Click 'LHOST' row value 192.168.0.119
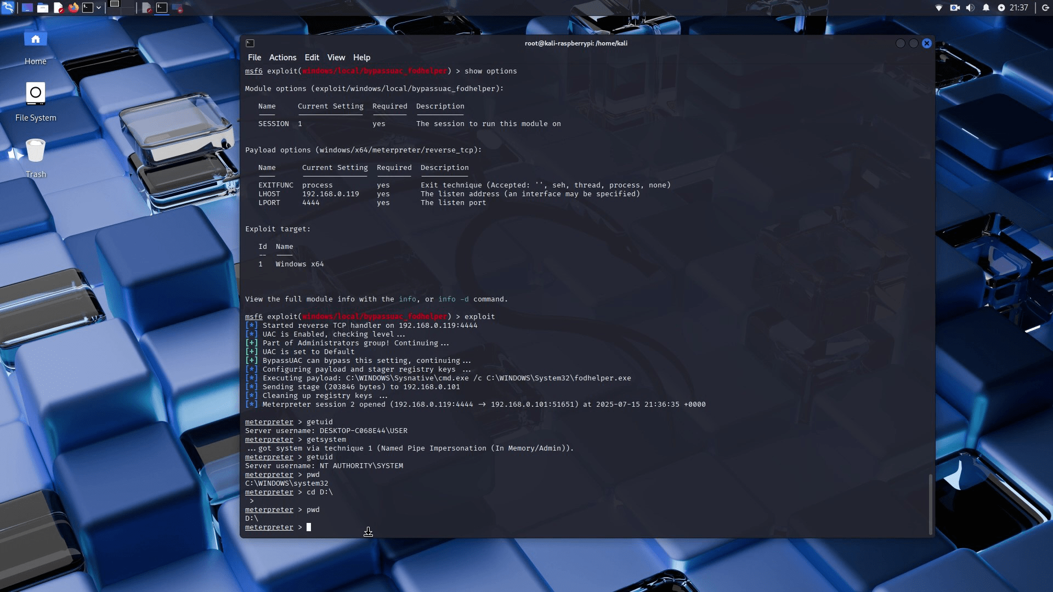1053x592 pixels. tap(331, 194)
